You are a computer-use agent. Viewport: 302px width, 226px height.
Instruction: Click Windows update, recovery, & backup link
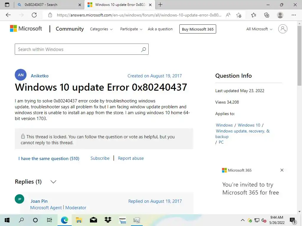[242, 134]
